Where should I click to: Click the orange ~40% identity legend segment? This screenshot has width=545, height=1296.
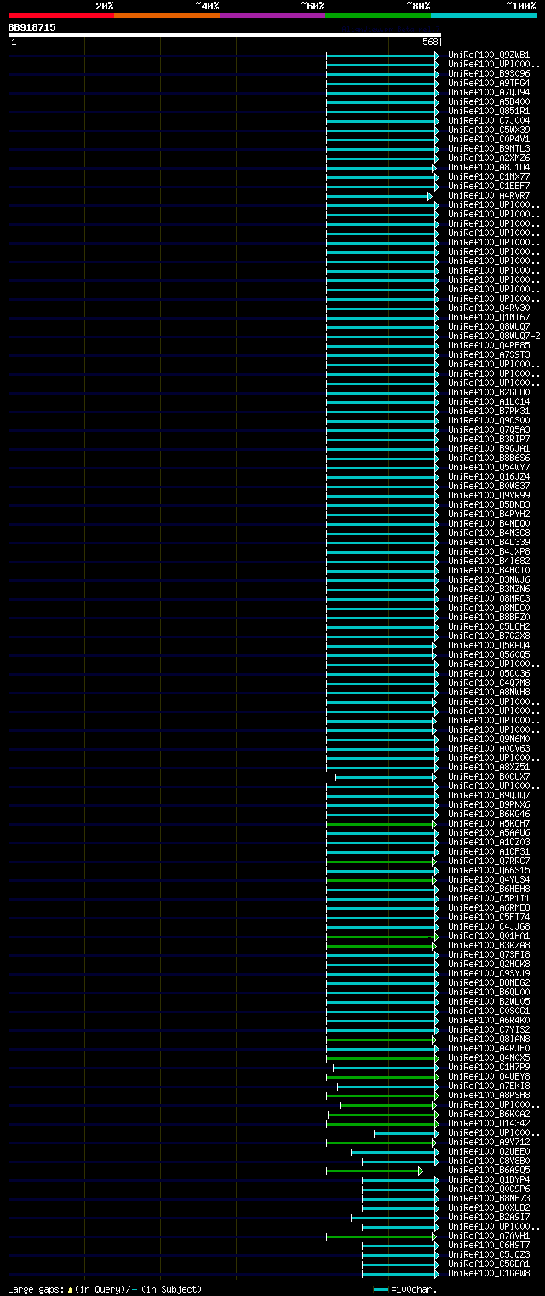point(167,15)
